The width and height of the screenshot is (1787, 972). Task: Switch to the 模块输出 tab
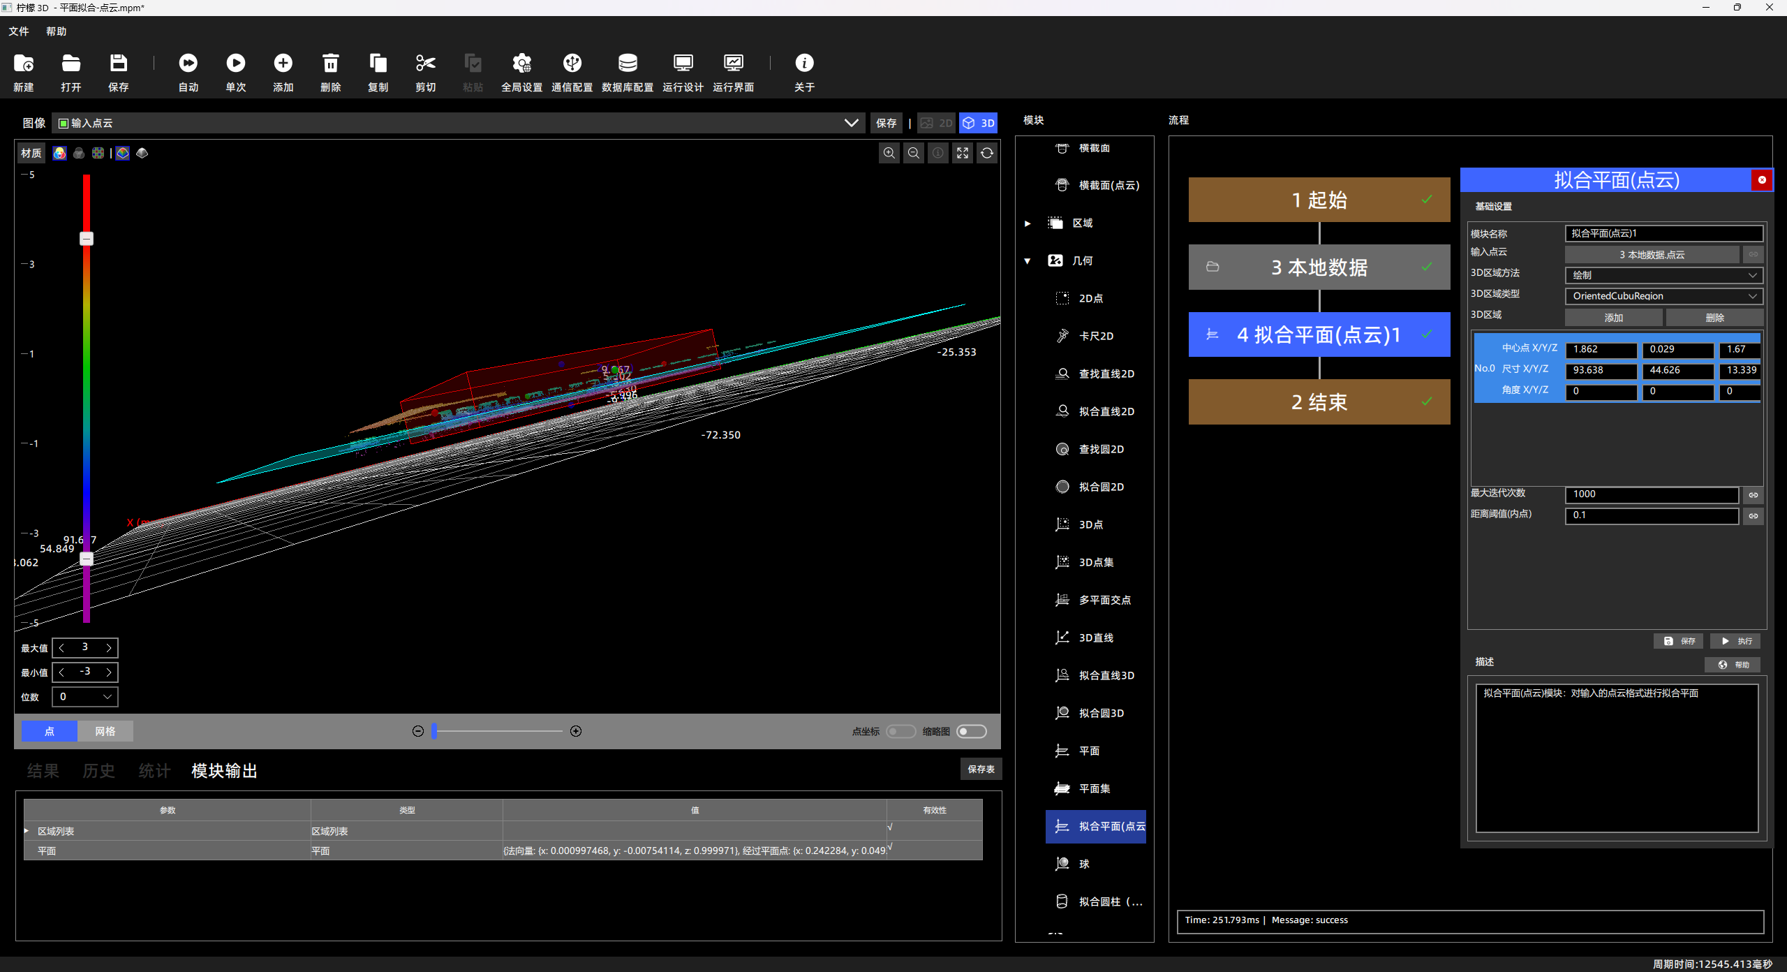pyautogui.click(x=225, y=771)
